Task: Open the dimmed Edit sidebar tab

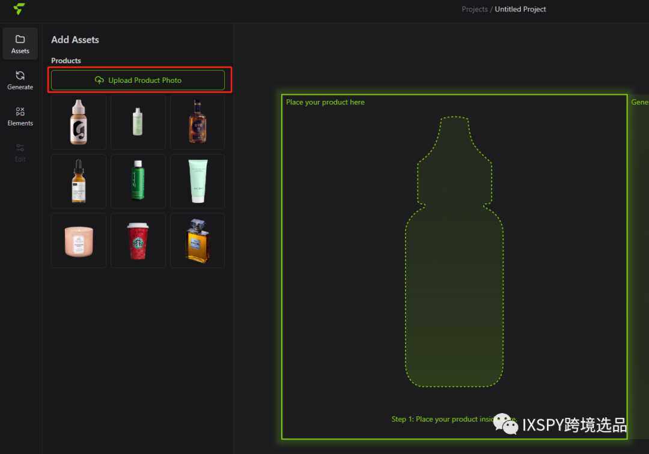Action: [x=20, y=153]
